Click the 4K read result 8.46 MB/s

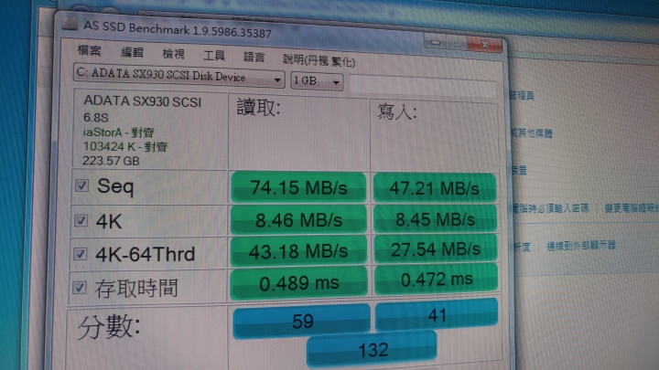298,220
